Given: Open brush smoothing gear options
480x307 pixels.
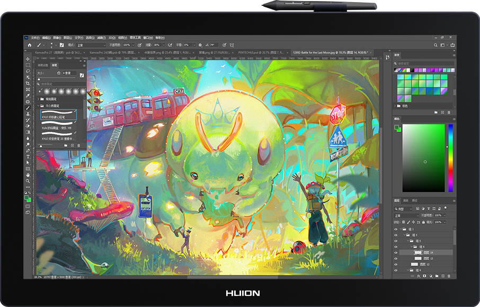Looking at the screenshot, I should tap(200, 45).
